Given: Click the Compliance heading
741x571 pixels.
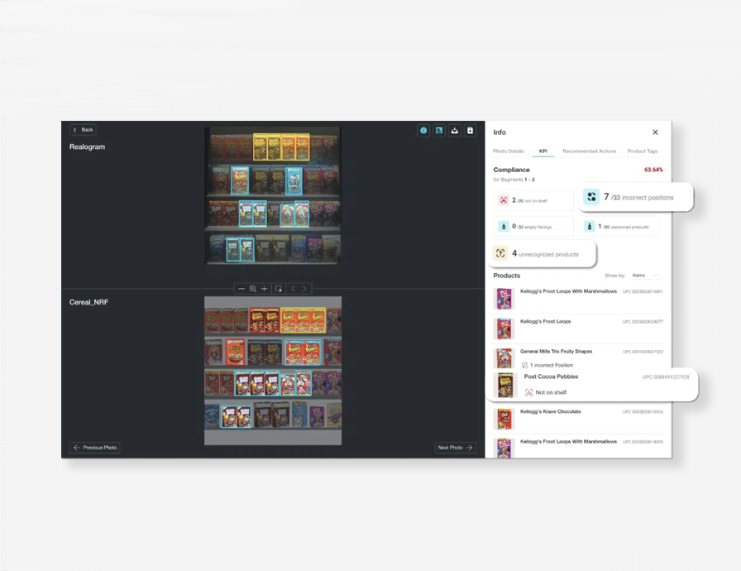Looking at the screenshot, I should [x=511, y=170].
